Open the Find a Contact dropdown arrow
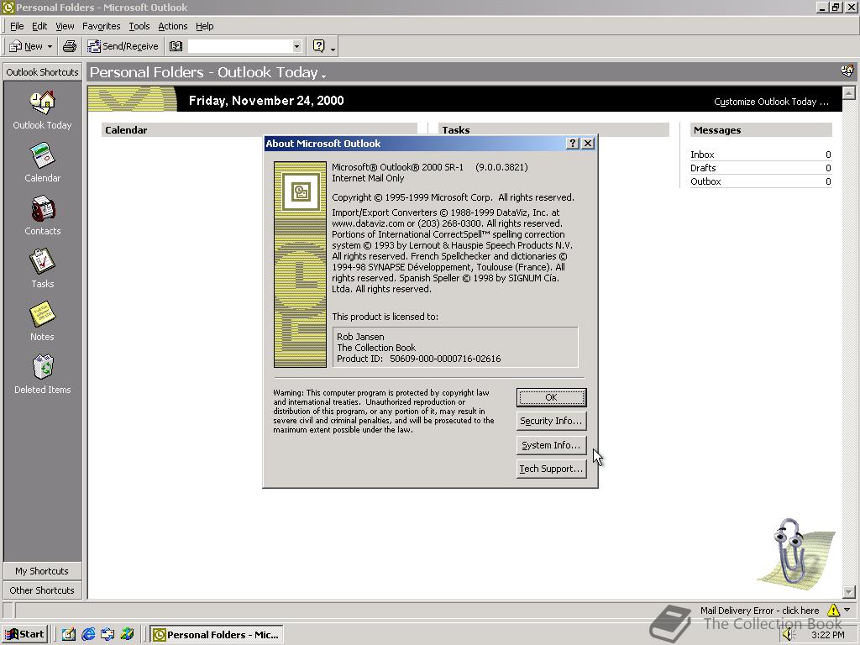This screenshot has height=645, width=860. click(x=296, y=47)
